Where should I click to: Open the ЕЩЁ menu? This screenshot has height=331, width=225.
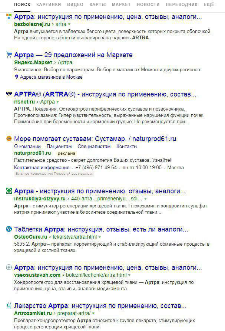pos(209,4)
